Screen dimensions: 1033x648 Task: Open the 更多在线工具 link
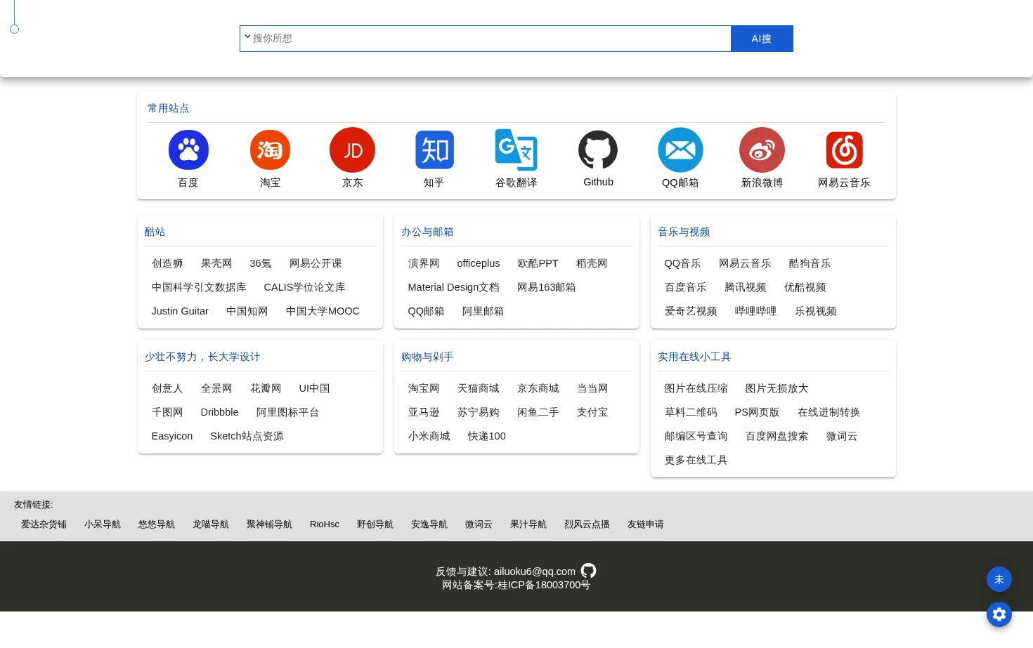tap(696, 460)
